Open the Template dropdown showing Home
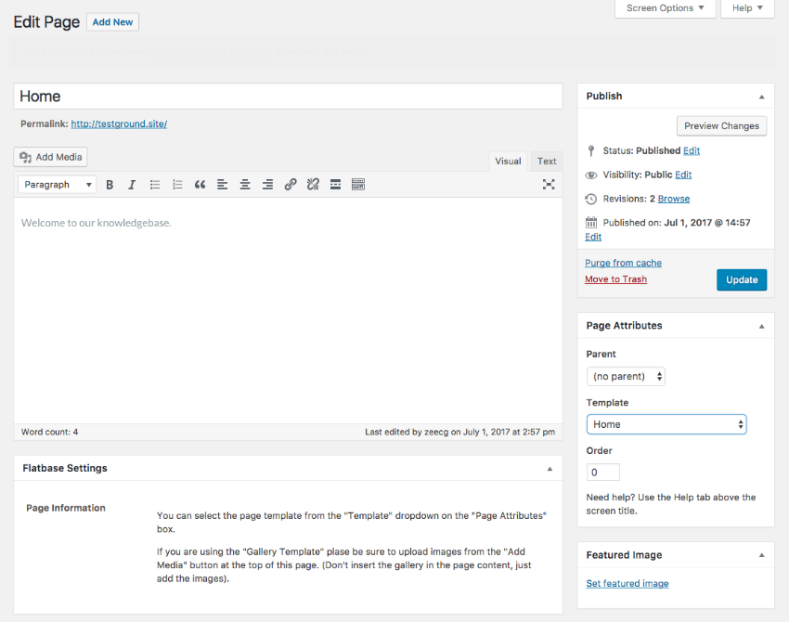Viewport: 789px width, 622px height. pos(666,424)
